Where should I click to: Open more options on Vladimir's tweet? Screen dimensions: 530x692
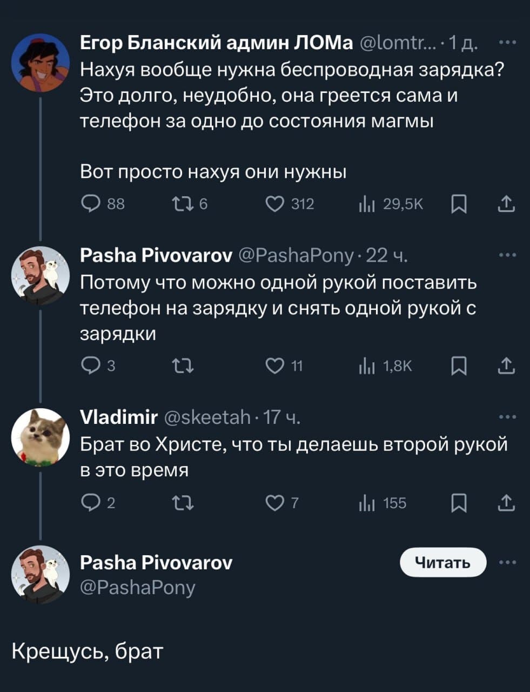[x=507, y=417]
